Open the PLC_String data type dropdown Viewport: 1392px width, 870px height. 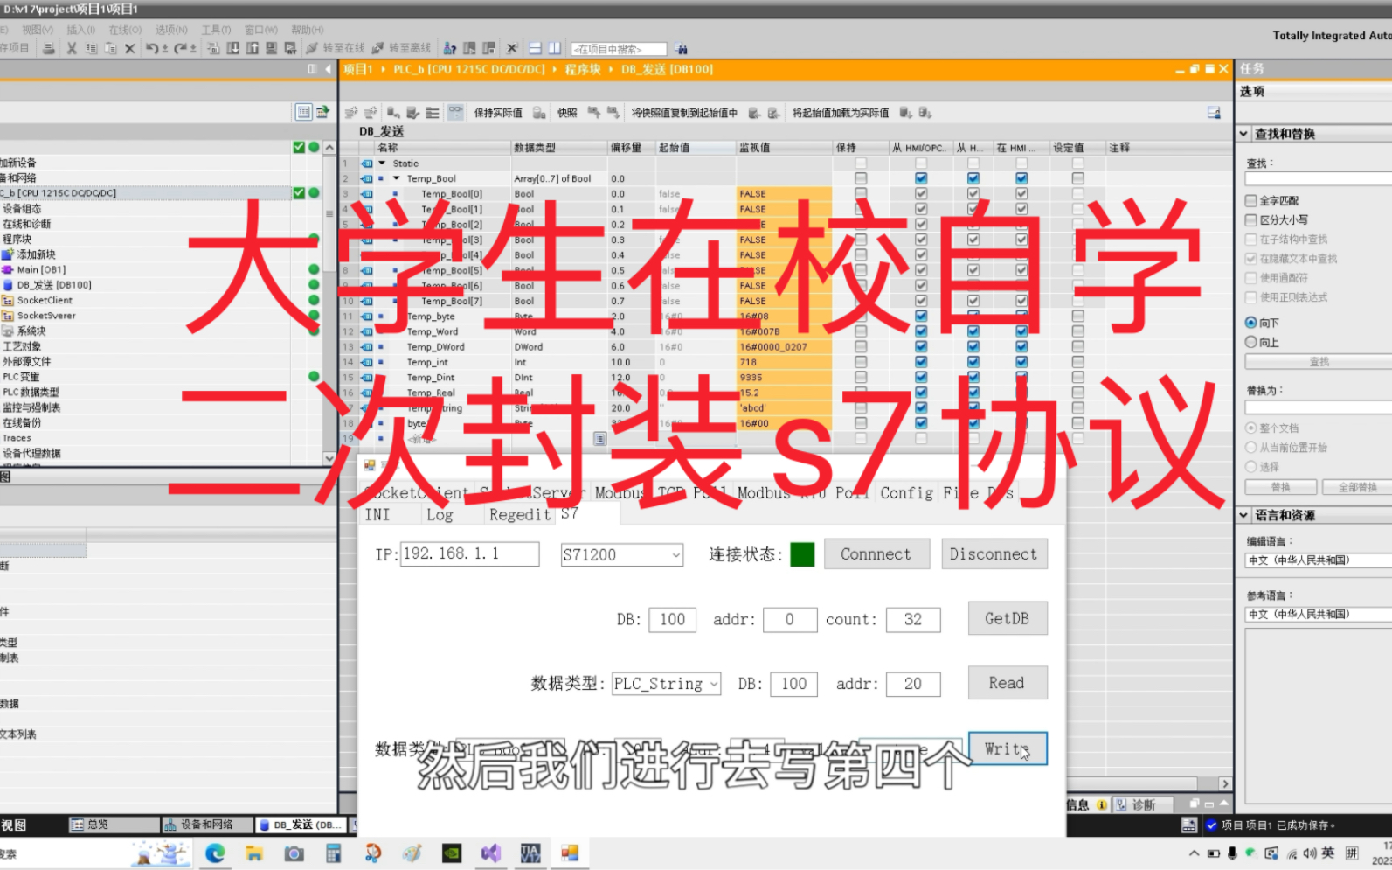(x=714, y=684)
